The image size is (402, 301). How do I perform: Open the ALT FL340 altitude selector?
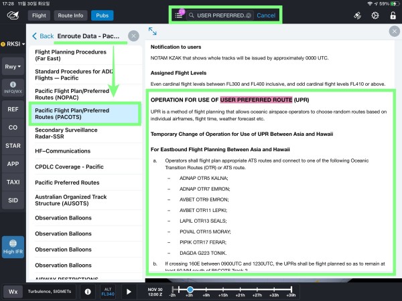(108, 292)
